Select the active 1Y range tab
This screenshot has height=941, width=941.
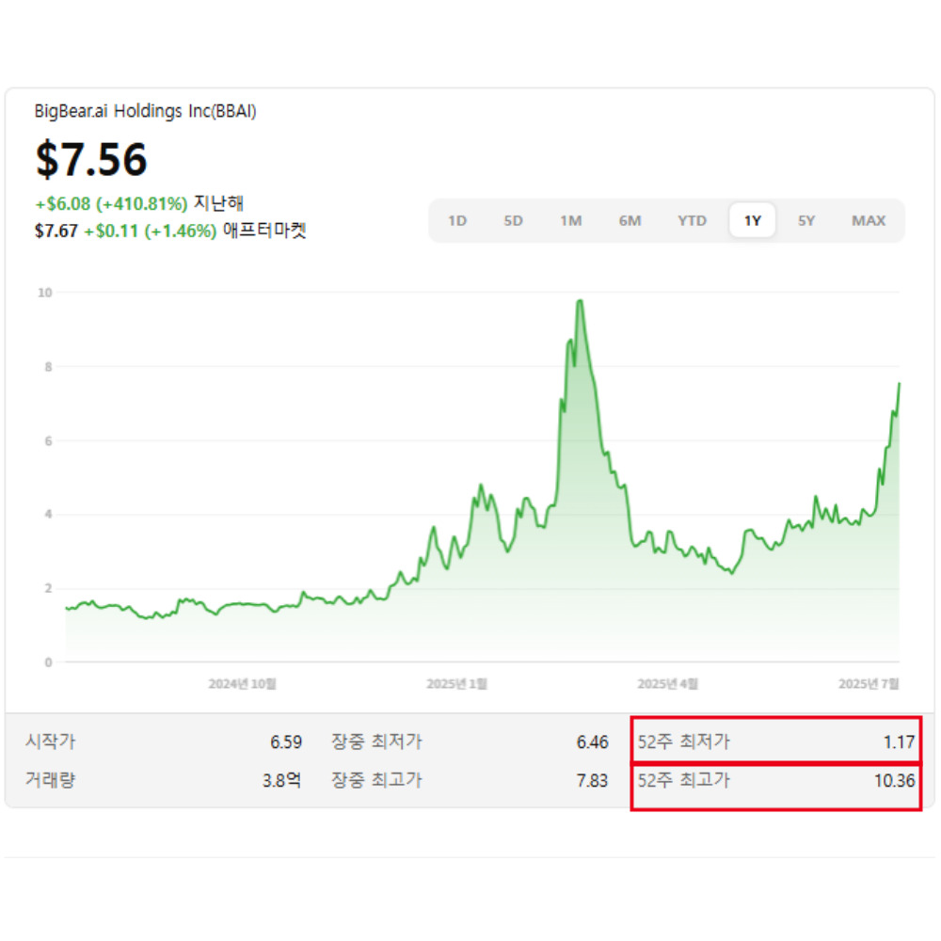[753, 220]
